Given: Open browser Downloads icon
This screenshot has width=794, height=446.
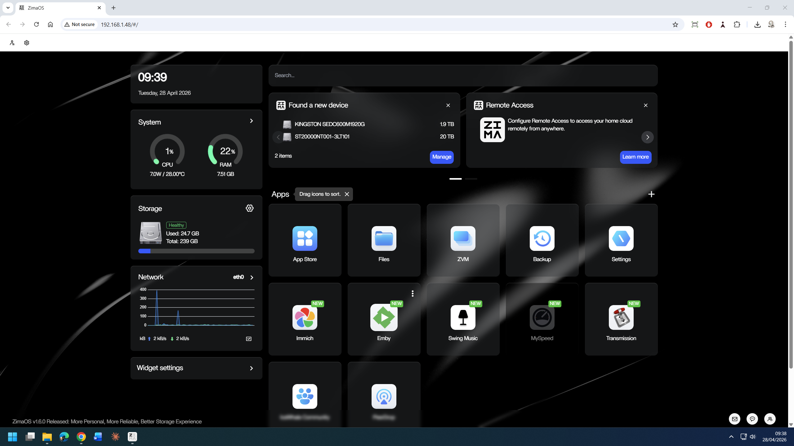Looking at the screenshot, I should click(757, 24).
